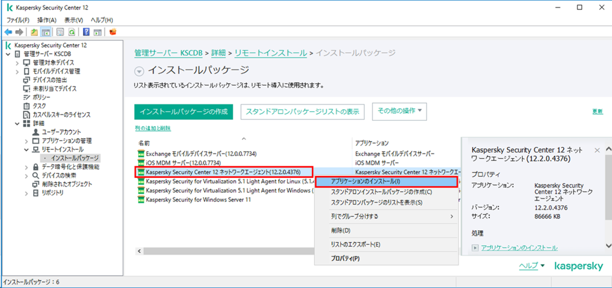Click the green Refresh toolbar icon
This screenshot has height=288, width=612.
coord(72,32)
